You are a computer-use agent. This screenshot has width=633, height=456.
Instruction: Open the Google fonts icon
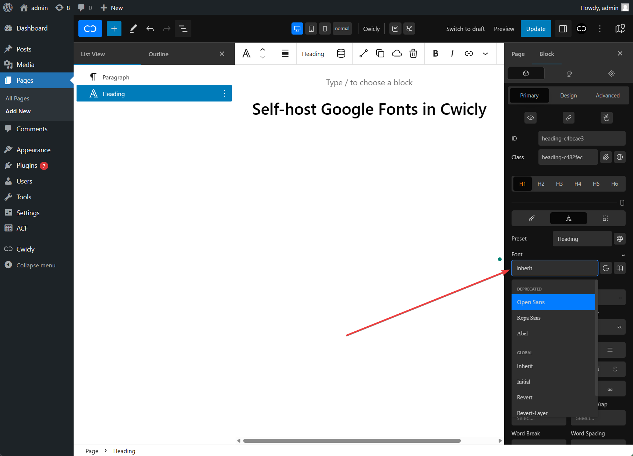(606, 268)
